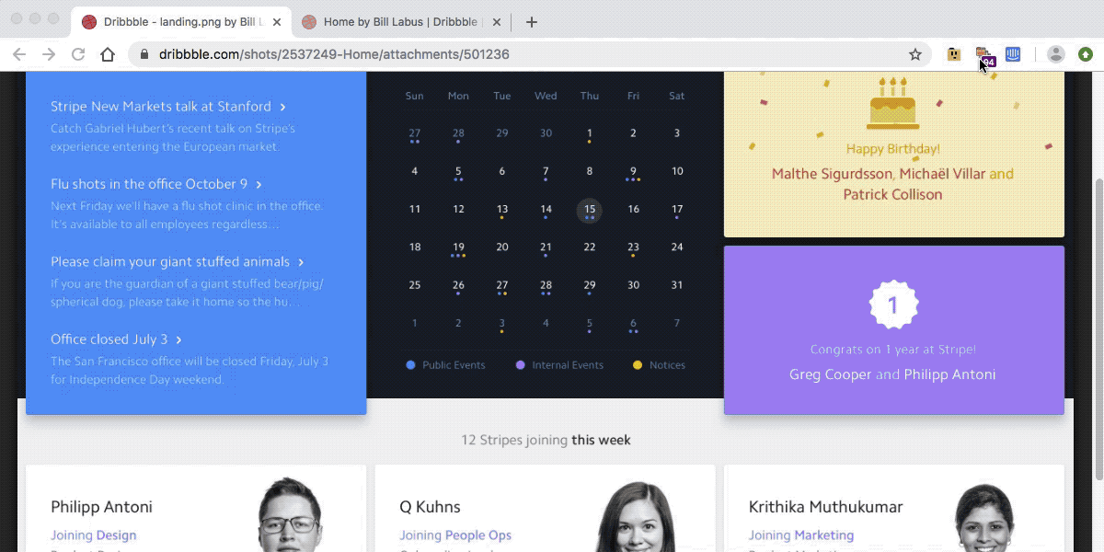
Task: Open 'Stripe New Markets talk at Stanford' announcement
Action: pos(161,106)
